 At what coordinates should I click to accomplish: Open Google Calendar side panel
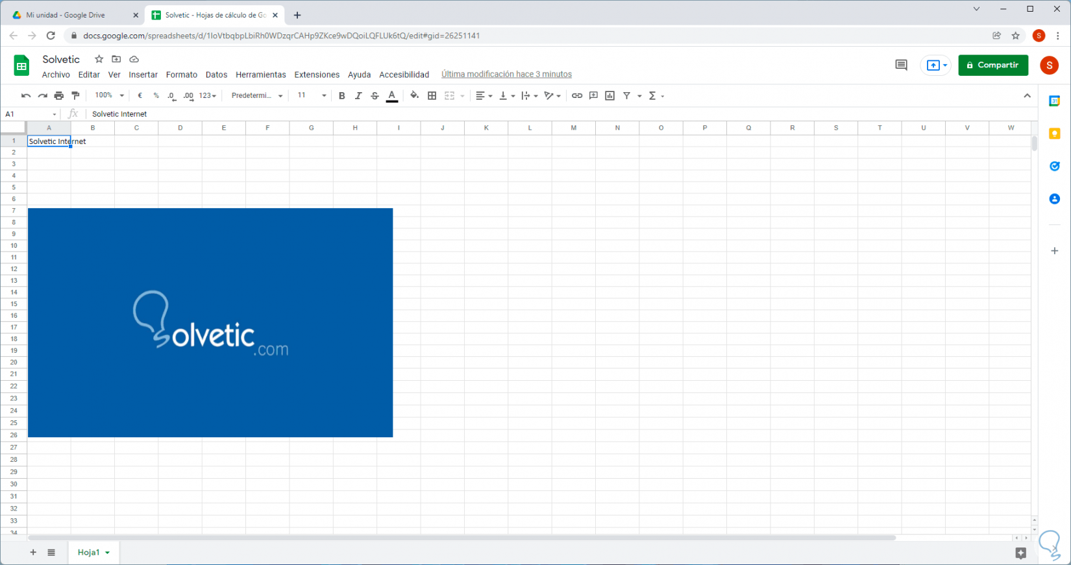(x=1055, y=101)
